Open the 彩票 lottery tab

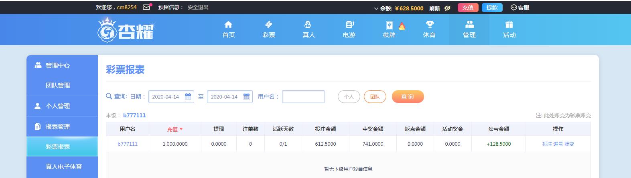[x=269, y=30]
